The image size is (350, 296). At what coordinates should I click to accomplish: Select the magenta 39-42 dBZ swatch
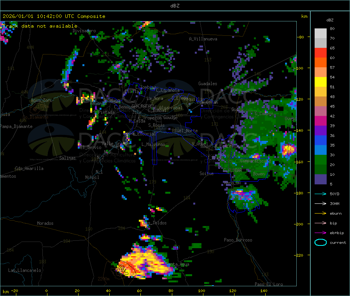click(x=320, y=121)
